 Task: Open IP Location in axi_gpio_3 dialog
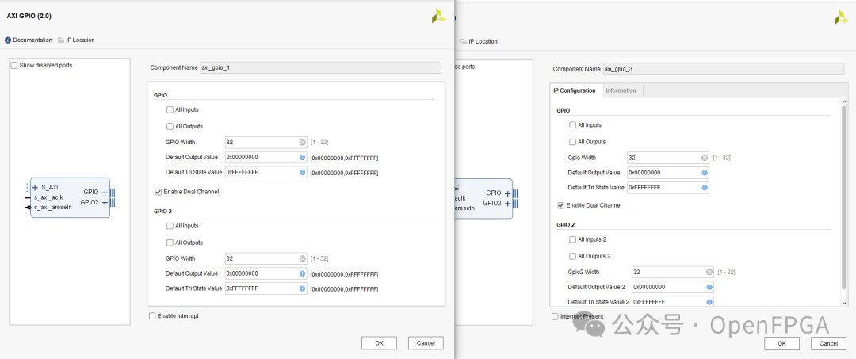[x=479, y=41]
